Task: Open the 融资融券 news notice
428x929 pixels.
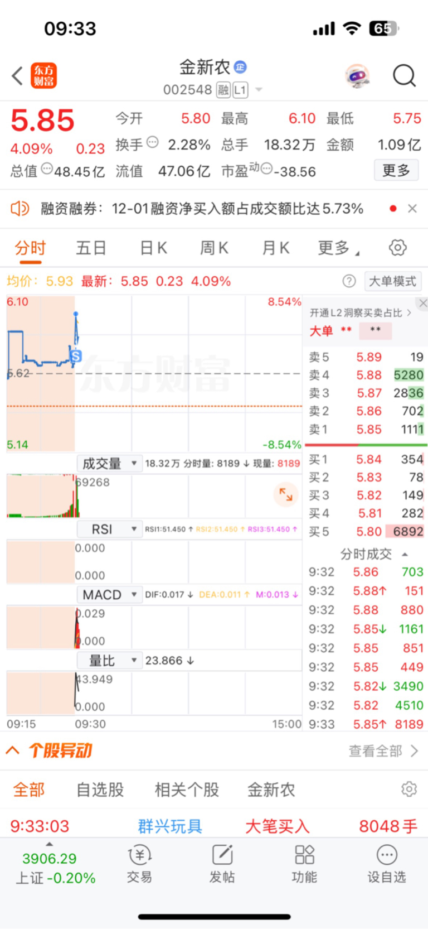Action: [202, 209]
